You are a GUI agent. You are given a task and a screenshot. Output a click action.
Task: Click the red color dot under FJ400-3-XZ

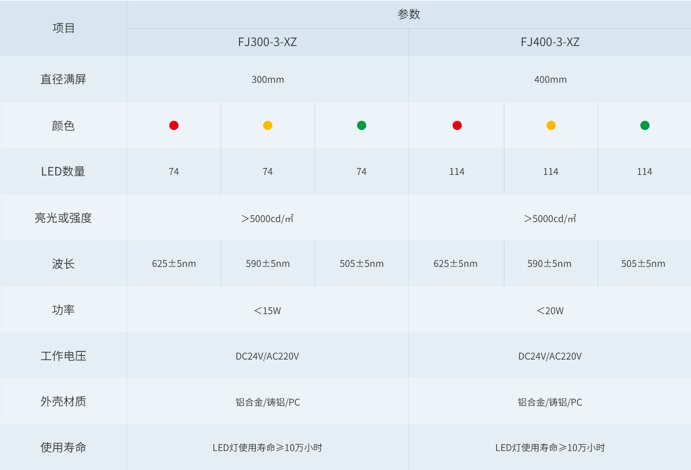coord(457,125)
